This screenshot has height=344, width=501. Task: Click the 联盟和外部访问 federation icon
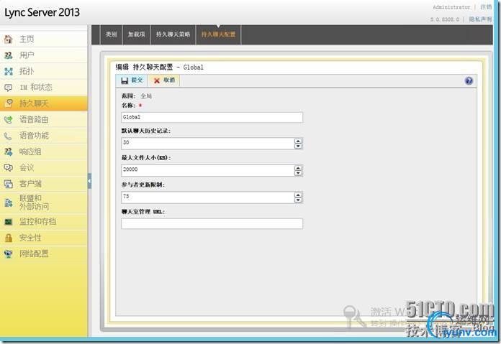(x=9, y=202)
